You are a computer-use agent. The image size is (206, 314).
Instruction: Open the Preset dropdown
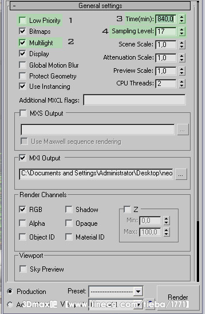point(138,291)
